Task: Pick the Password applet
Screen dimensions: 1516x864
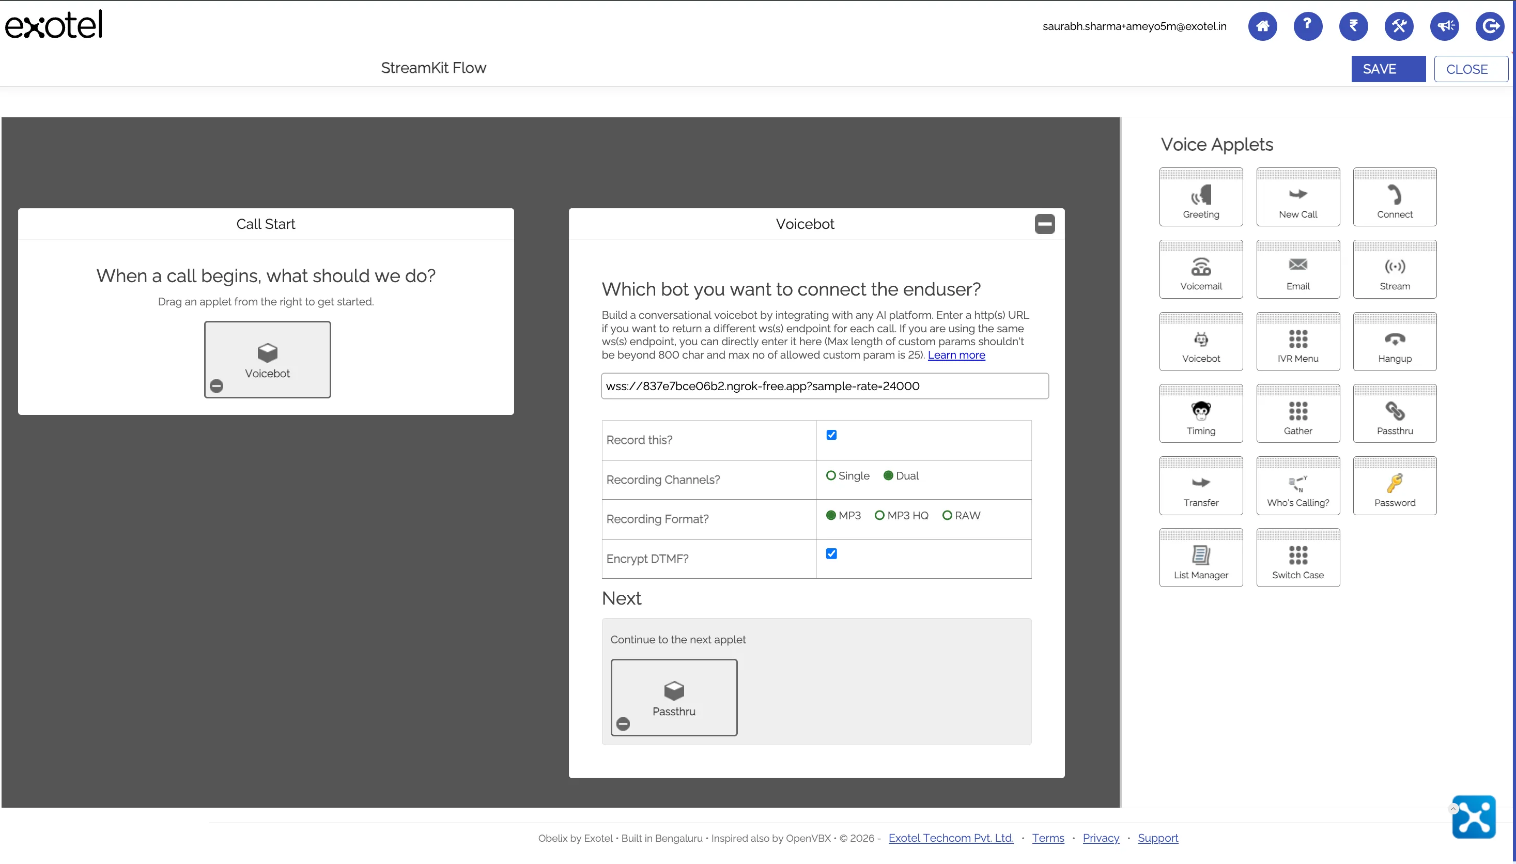Action: pos(1395,486)
